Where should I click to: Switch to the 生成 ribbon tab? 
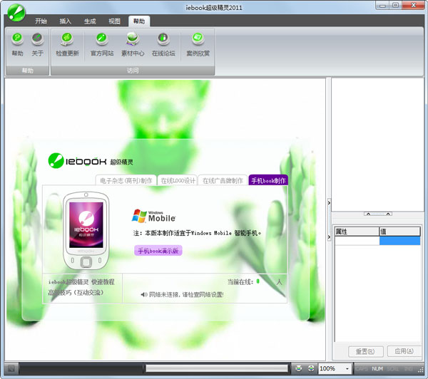pos(90,21)
